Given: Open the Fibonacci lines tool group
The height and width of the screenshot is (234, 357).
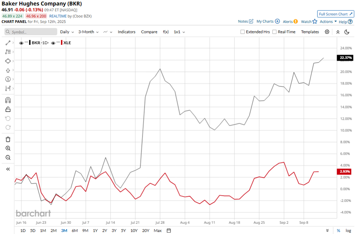Looking at the screenshot, I should coord(8,52).
